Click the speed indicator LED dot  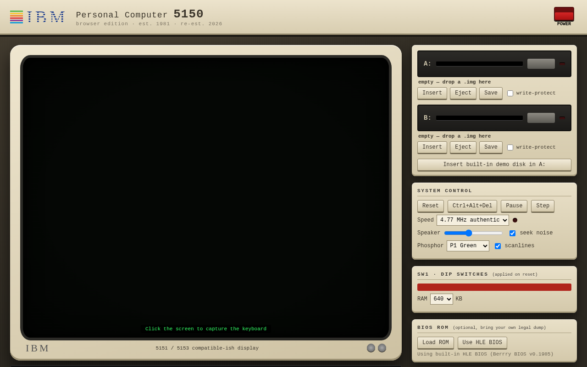click(x=515, y=220)
